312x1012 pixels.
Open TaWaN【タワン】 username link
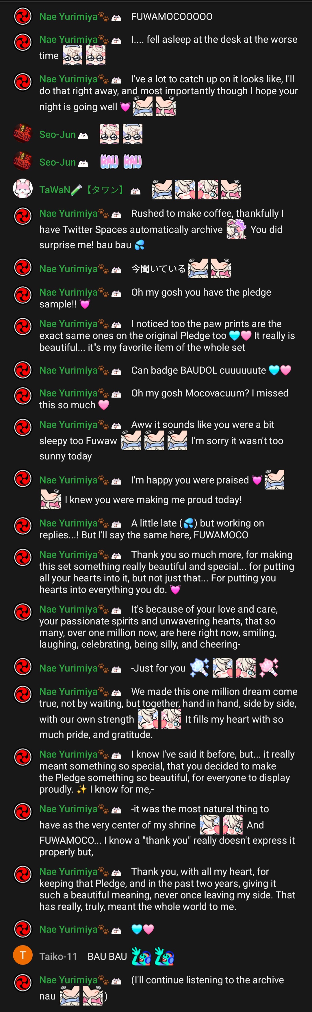[x=82, y=190]
